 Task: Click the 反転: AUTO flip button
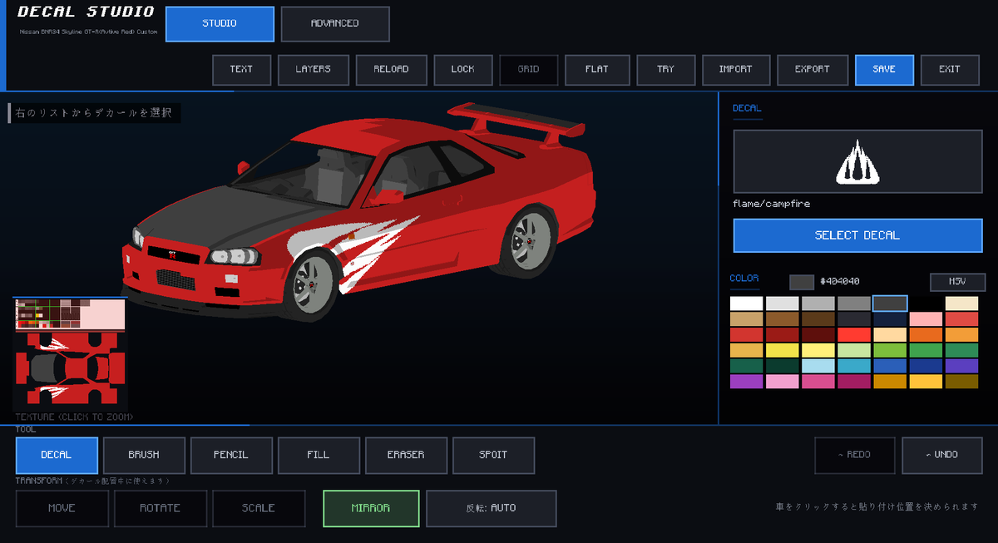click(x=492, y=508)
